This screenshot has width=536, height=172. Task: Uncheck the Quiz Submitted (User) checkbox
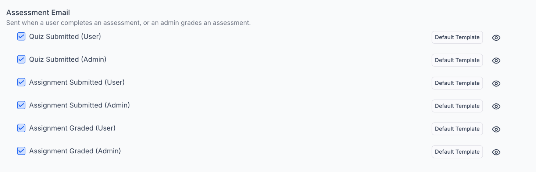[21, 36]
